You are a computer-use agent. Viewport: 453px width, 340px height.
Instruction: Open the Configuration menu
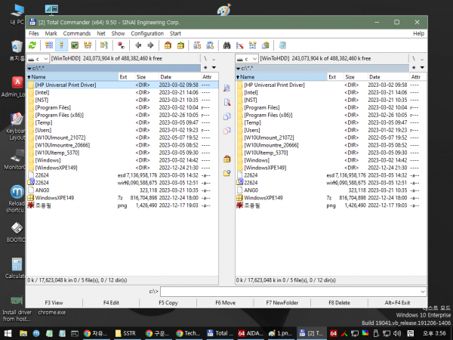click(147, 33)
